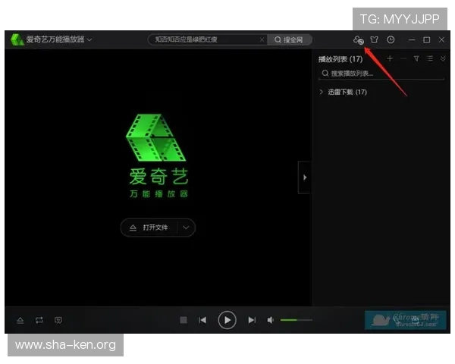The width and height of the screenshot is (455, 364).
Task: Hide the playlist panel with side arrow
Action: 305,177
